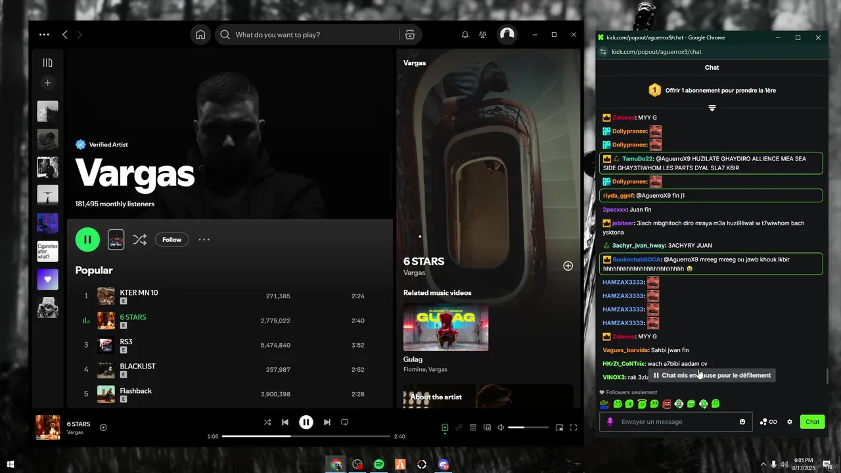The image size is (841, 473).
Task: Go back in Spotify navigation
Action: 64,35
